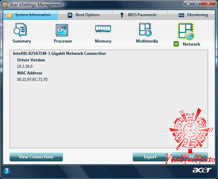Open the Summary section icon
Image resolution: width=218 pixels, height=179 pixels.
[x=20, y=30]
